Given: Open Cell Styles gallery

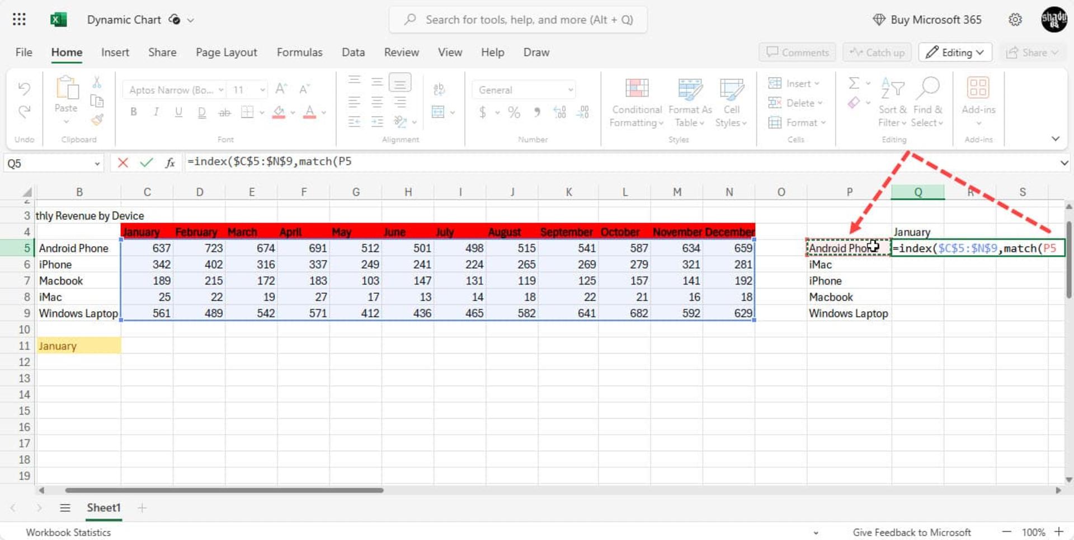Looking at the screenshot, I should [731, 103].
